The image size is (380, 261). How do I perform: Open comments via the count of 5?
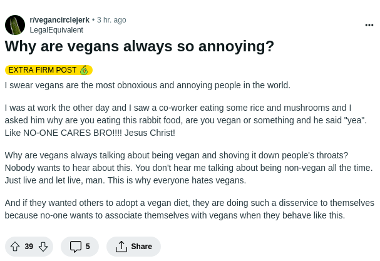[x=88, y=247]
